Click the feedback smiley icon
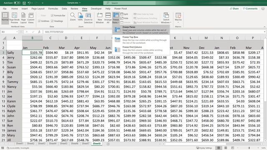The height and width of the screenshot is (150, 267). (263, 8)
